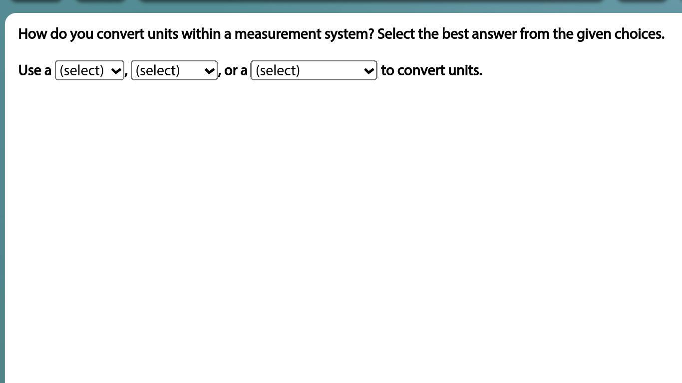The height and width of the screenshot is (383, 682).
Task: Click the chevron arrow of the second dropdown
Action: click(x=209, y=71)
